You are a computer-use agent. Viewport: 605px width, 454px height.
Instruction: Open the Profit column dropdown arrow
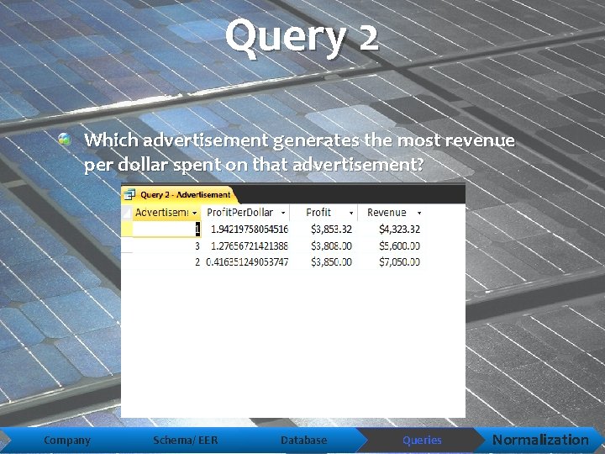click(351, 213)
